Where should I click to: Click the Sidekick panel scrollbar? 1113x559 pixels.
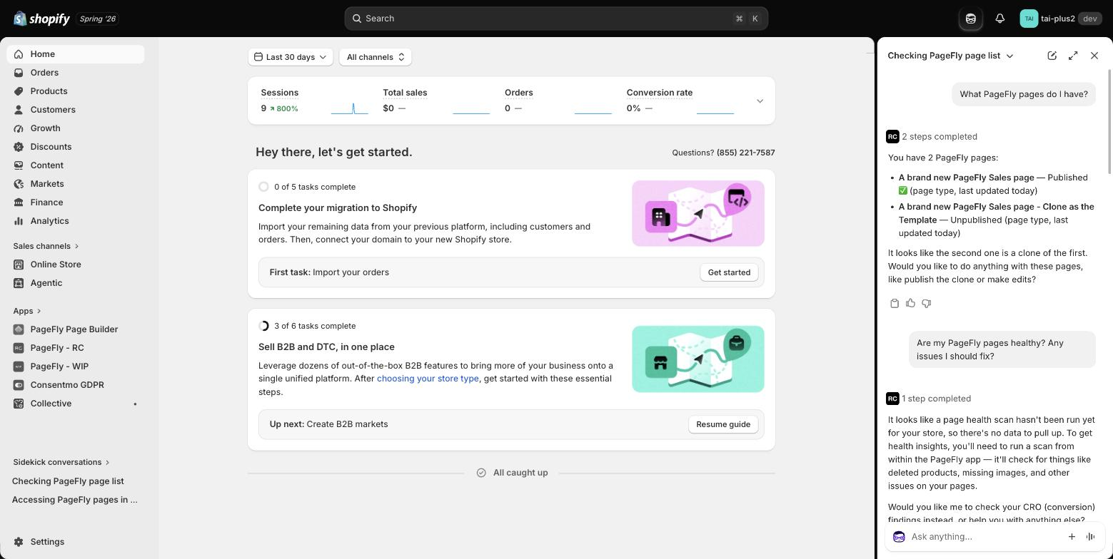tap(1109, 121)
